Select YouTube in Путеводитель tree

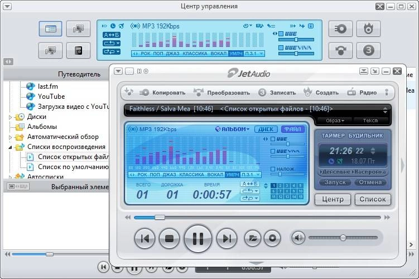coord(51,97)
